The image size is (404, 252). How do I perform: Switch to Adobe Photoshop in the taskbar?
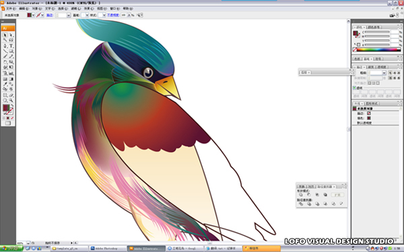pyautogui.click(x=108, y=249)
